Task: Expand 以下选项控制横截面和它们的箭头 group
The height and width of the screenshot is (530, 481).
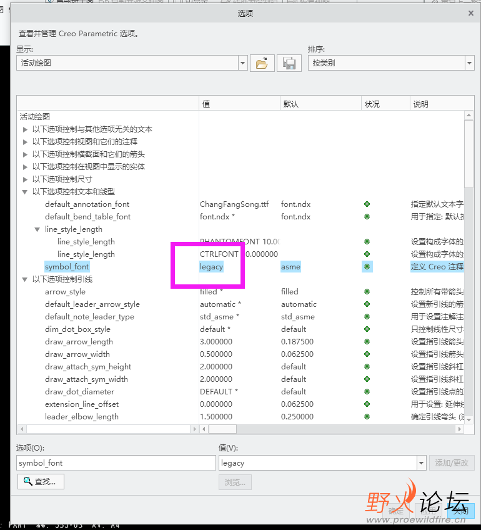Action: coord(25,154)
